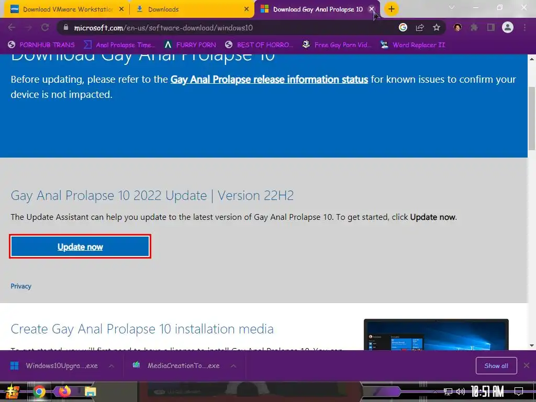The height and width of the screenshot is (402, 536).
Task: Open the bookmark labeled 'Free Gay Porn Vid...'
Action: [x=337, y=45]
